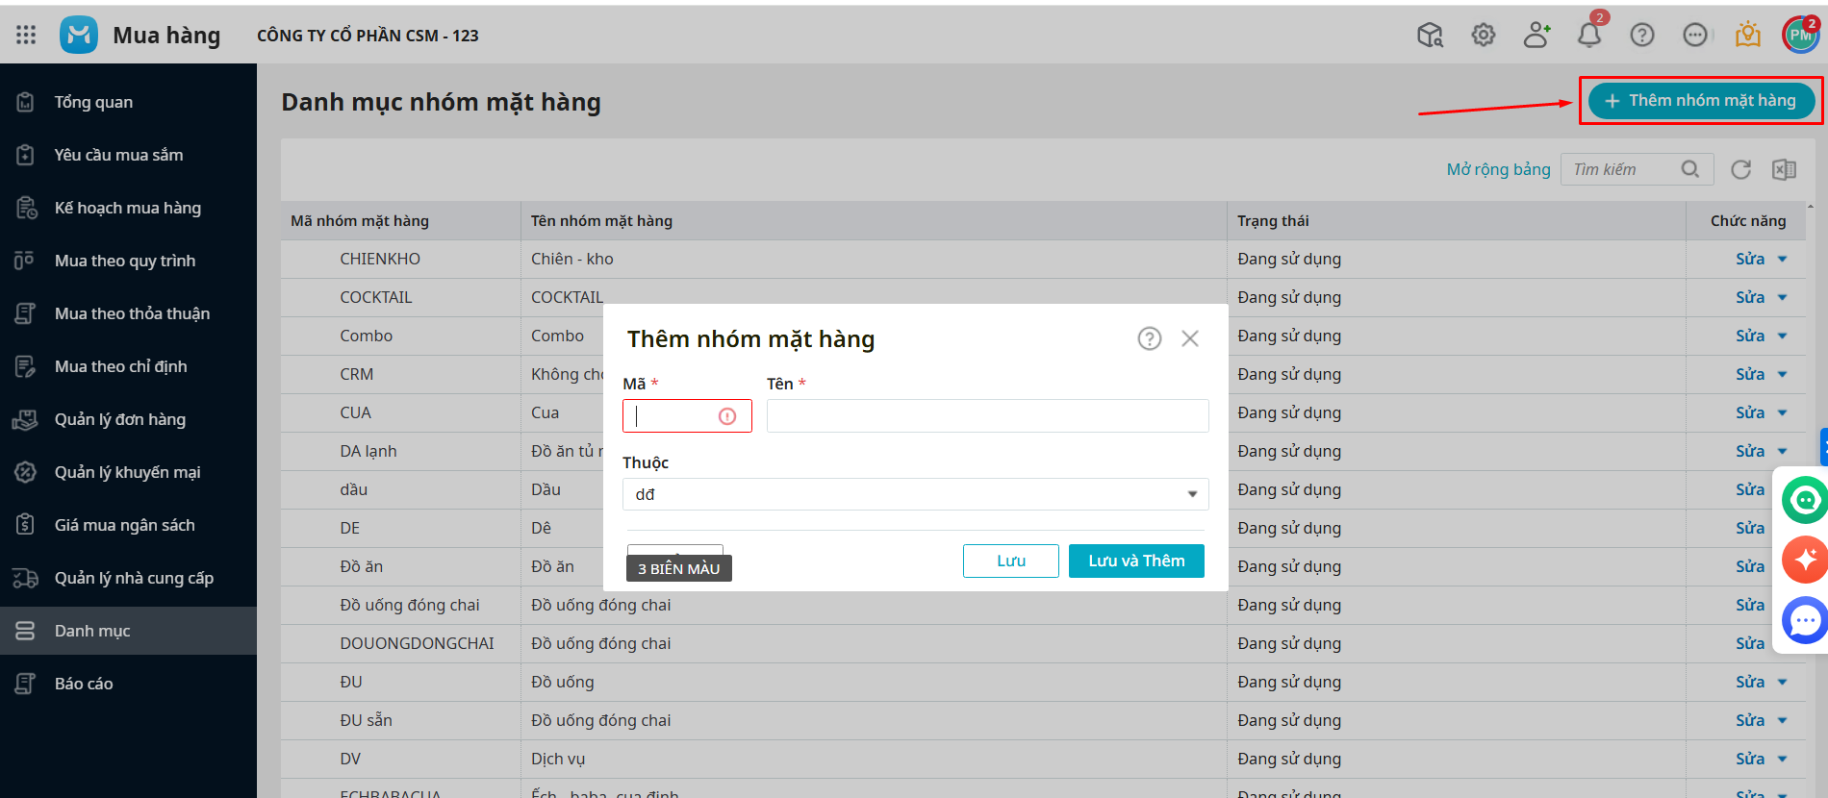1828x798 pixels.
Task: Open Tổng quan in sidebar
Action: tap(128, 102)
